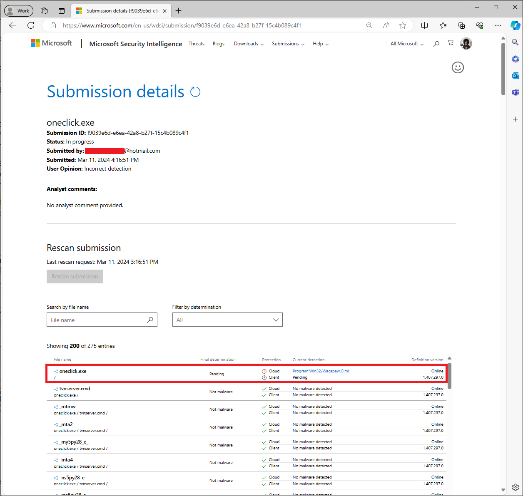
Task: Open a new tab with plus
Action: [x=179, y=11]
